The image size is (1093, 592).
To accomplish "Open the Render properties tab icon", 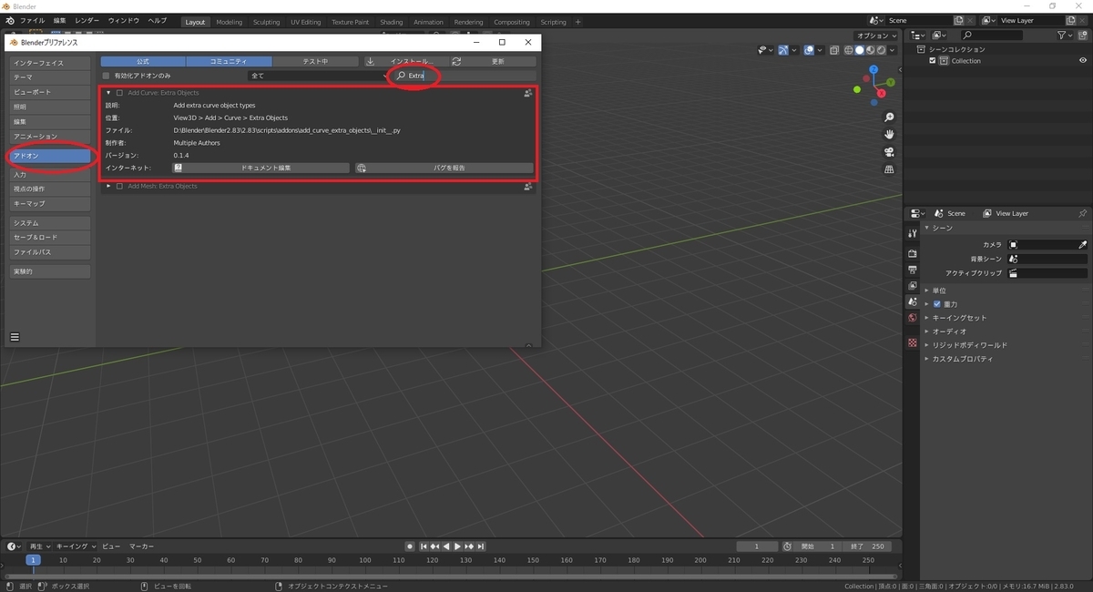I will tap(913, 253).
